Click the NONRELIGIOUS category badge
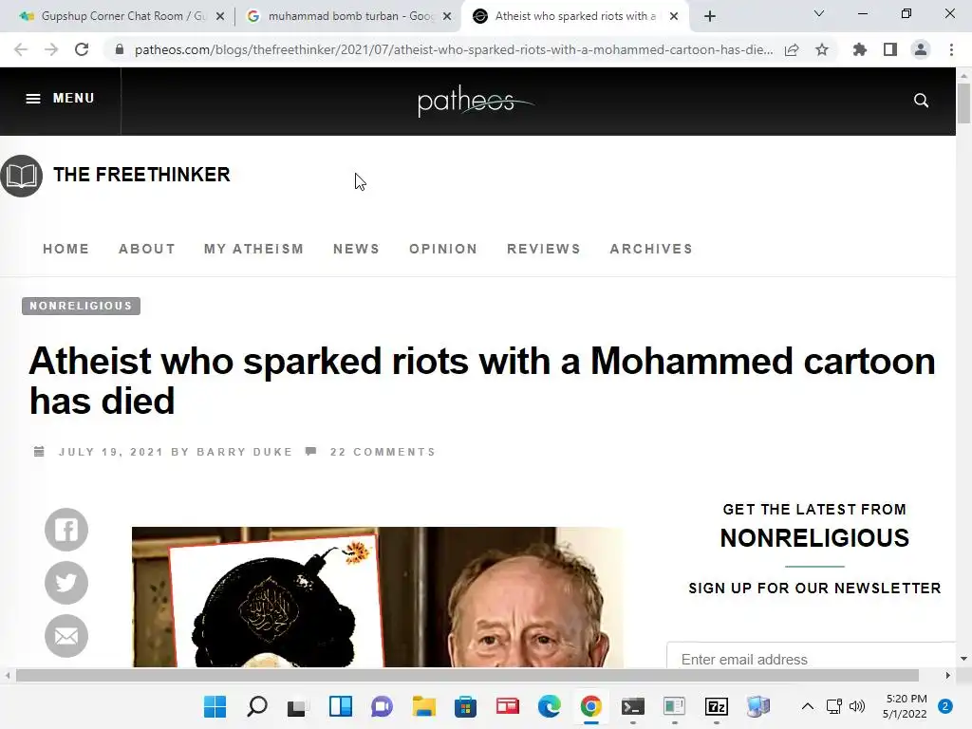This screenshot has height=729, width=972. coord(82,306)
